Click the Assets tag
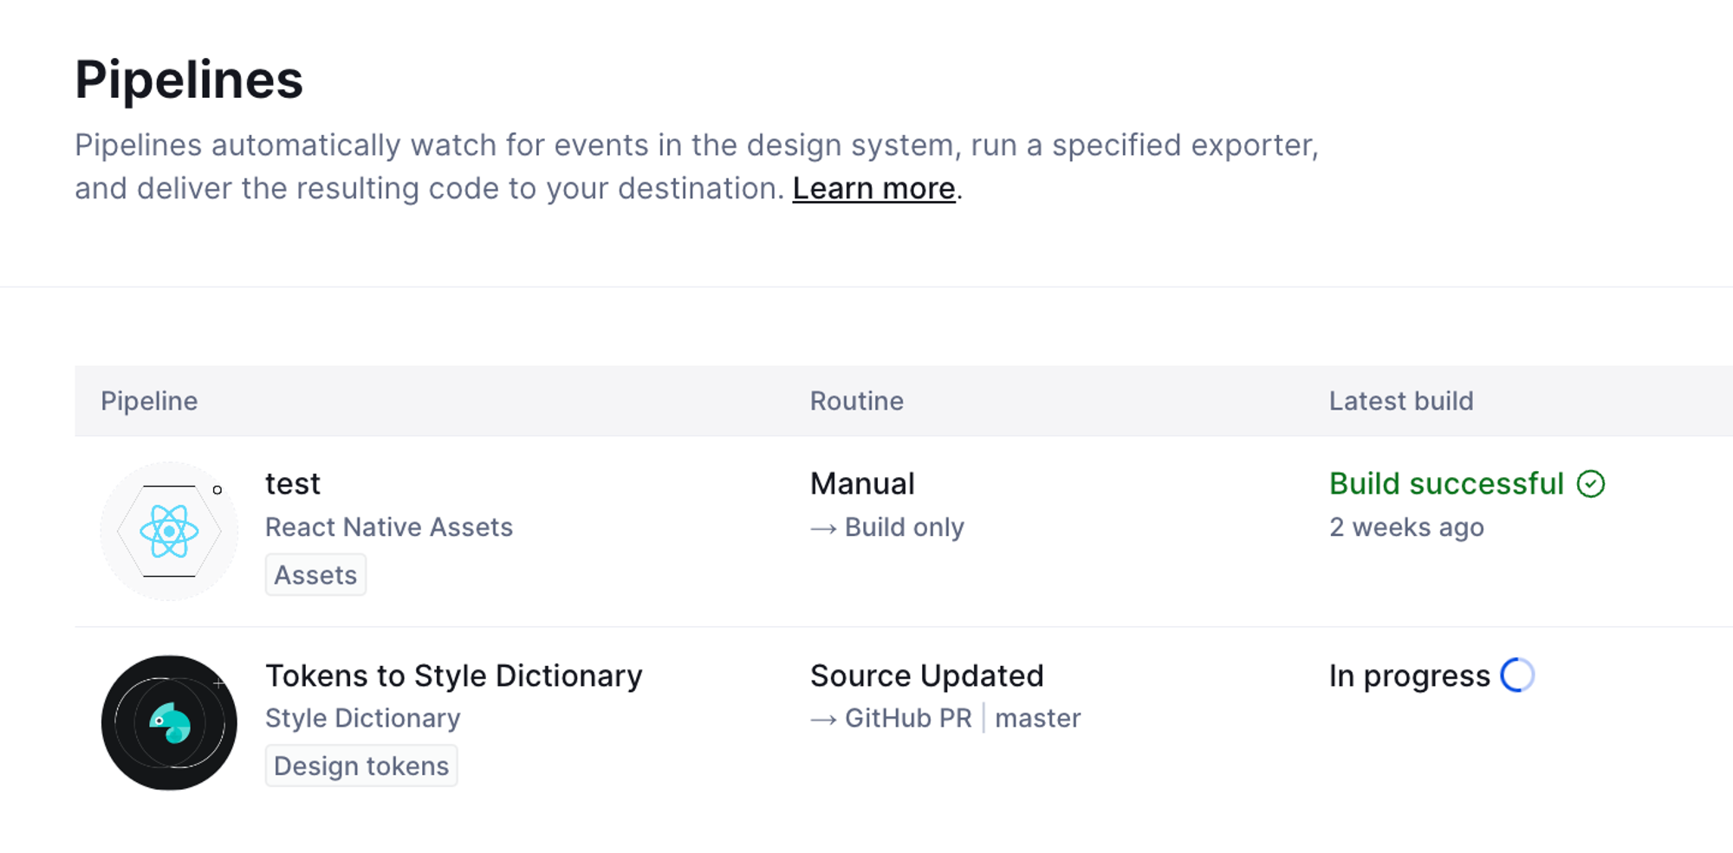The image size is (1733, 853). pos(315,575)
